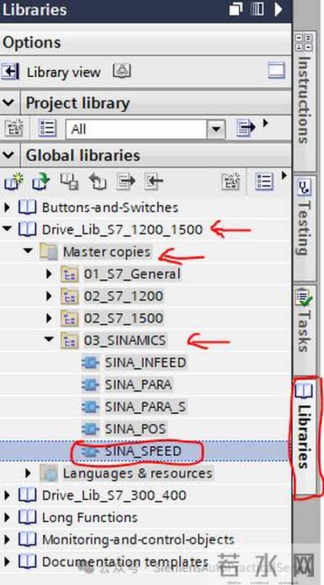324x585 pixels.
Task: Click the pane layout icon in Options row
Action: (276, 71)
